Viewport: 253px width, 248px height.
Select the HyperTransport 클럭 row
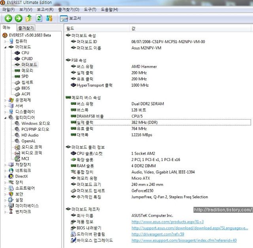click(161, 85)
